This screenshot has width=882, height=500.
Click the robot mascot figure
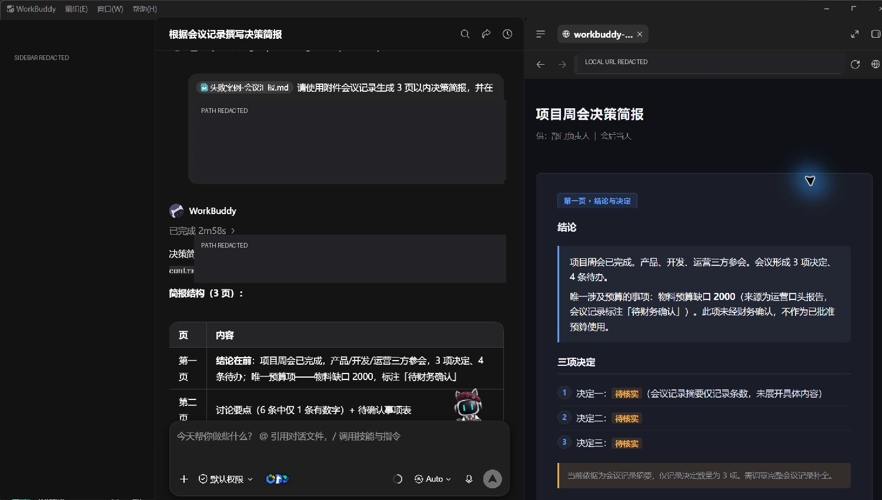tap(468, 405)
